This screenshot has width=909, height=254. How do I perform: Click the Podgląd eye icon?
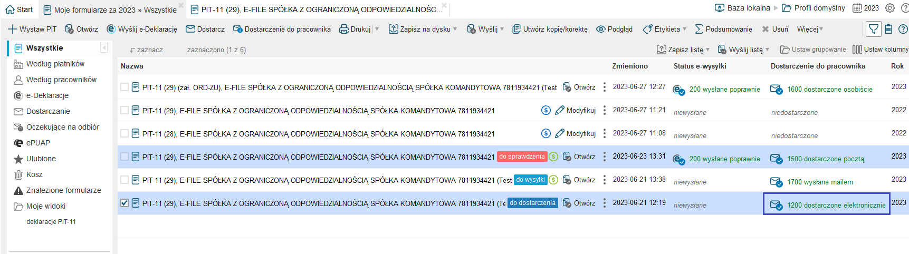coord(600,30)
